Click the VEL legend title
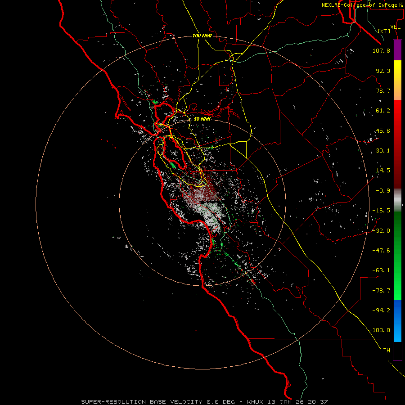 pyautogui.click(x=395, y=27)
